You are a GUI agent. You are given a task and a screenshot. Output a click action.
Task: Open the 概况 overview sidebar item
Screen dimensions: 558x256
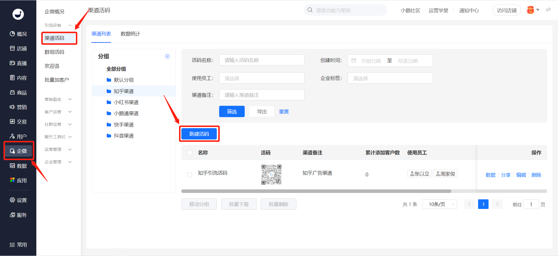coord(18,34)
